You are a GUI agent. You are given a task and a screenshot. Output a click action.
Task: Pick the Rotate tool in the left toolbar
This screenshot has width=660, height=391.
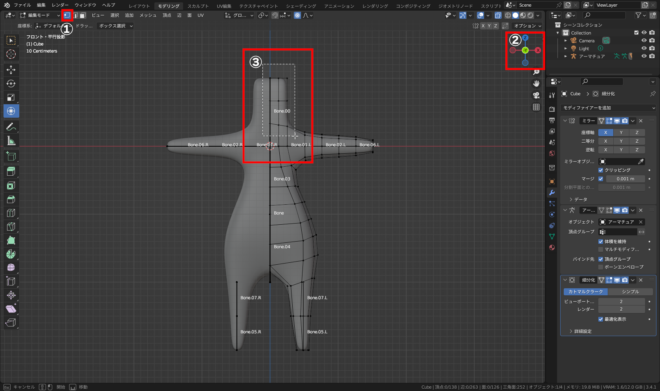[11, 84]
